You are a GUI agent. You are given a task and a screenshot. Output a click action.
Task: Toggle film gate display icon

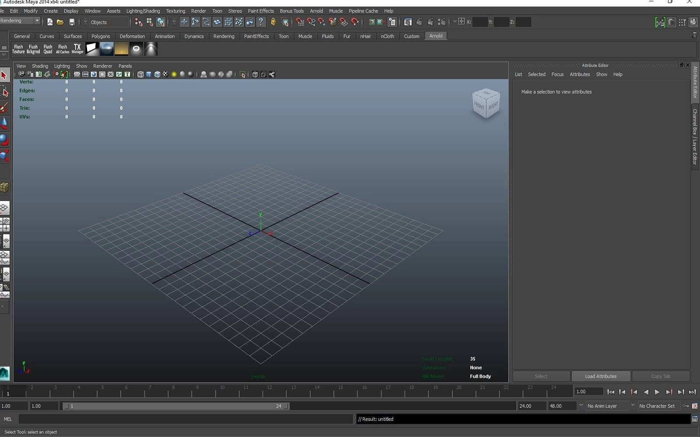pyautogui.click(x=85, y=74)
